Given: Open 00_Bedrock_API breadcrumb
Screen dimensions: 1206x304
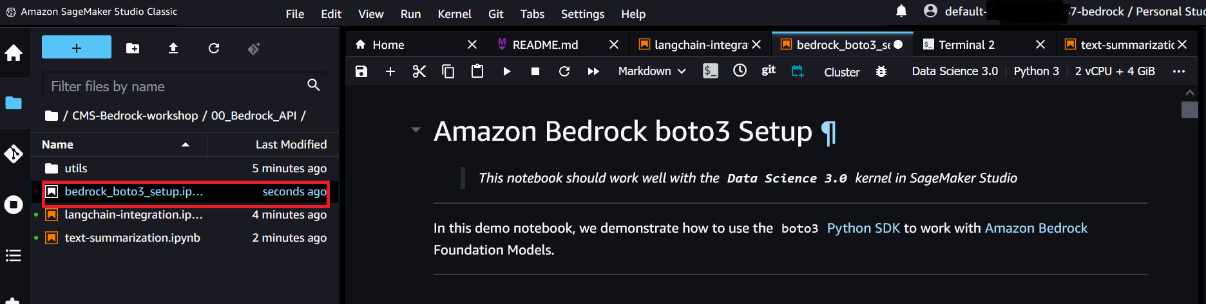Looking at the screenshot, I should click(x=254, y=116).
